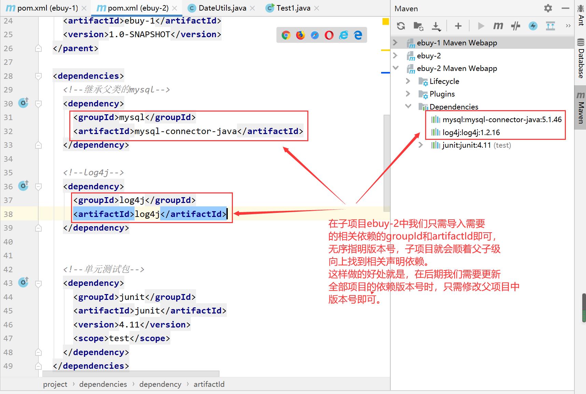The height and width of the screenshot is (394, 586).
Task: Place cursor in the version tag on line 46
Action: [x=132, y=324]
